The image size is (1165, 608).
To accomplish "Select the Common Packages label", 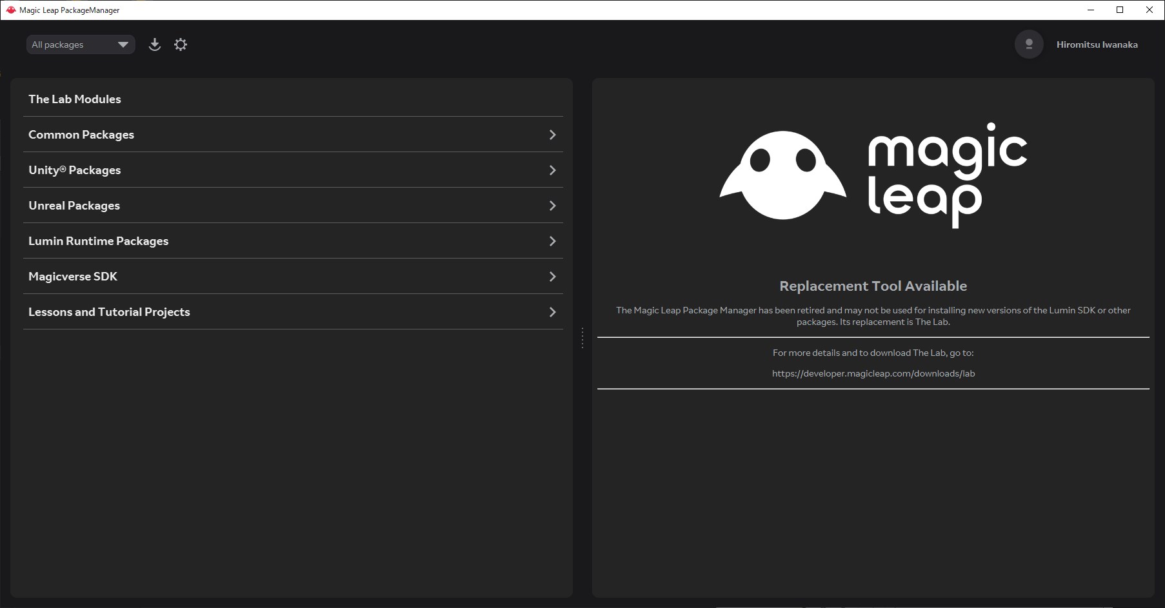I will click(x=81, y=135).
